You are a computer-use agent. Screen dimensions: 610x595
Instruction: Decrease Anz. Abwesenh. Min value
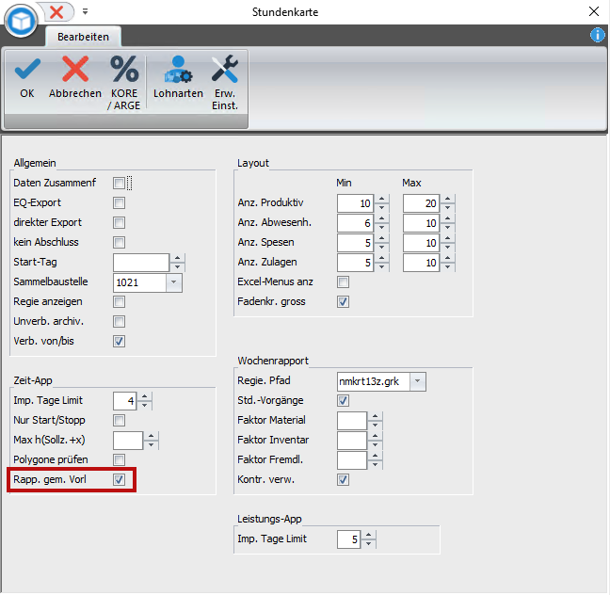point(381,228)
